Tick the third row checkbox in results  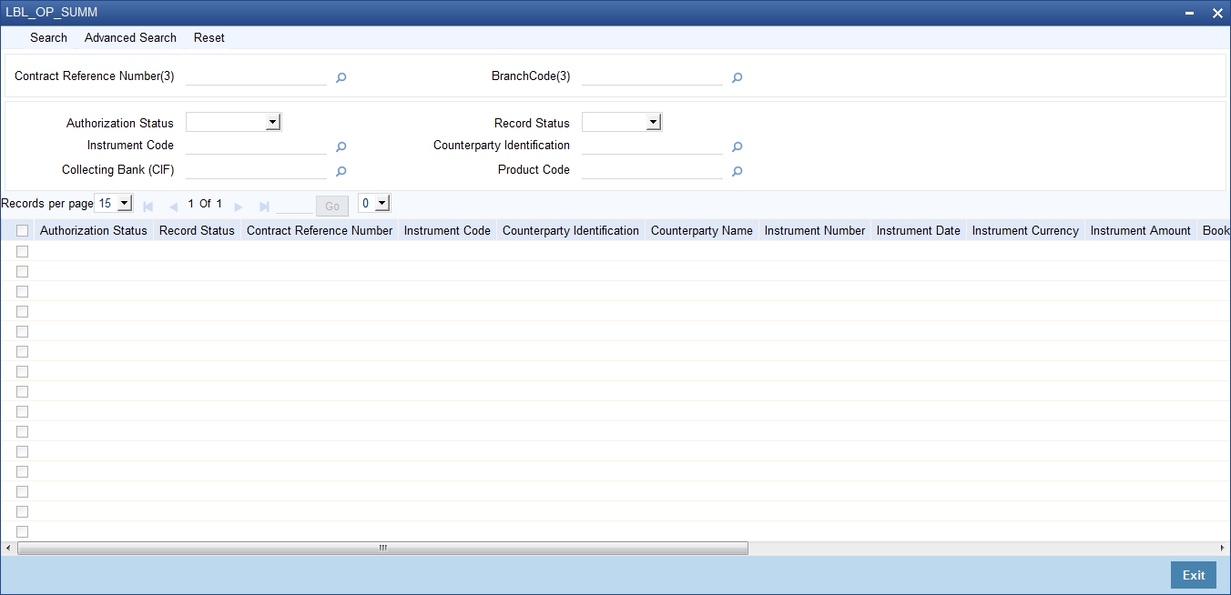coord(23,291)
